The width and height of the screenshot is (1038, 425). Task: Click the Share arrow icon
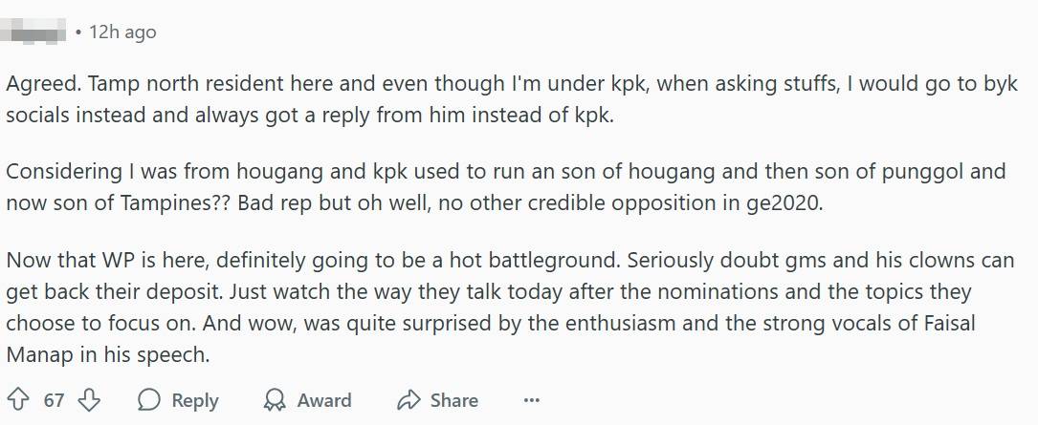coord(409,399)
